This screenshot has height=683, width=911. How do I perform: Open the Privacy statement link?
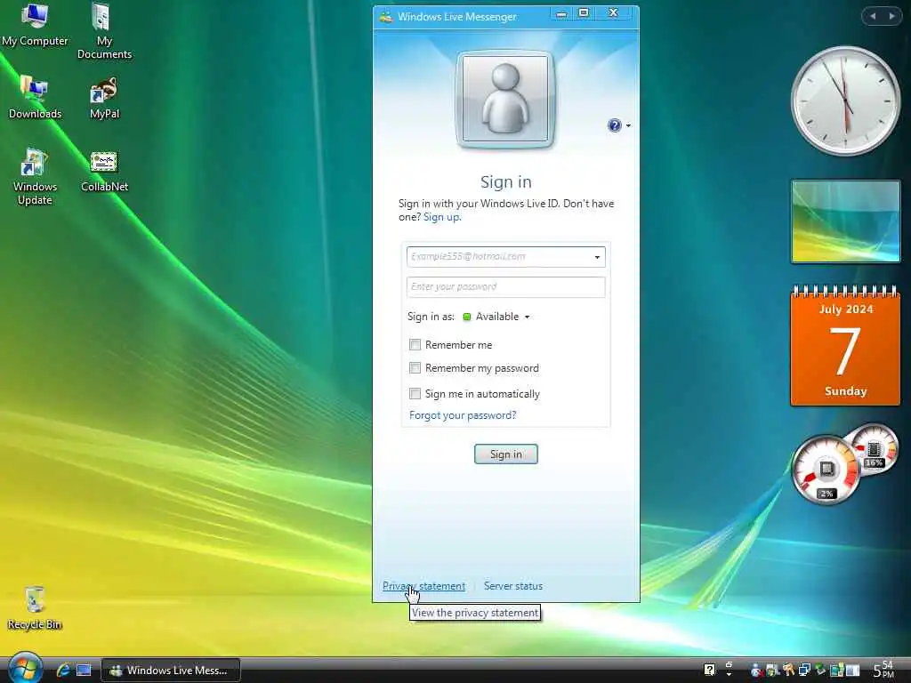point(423,586)
